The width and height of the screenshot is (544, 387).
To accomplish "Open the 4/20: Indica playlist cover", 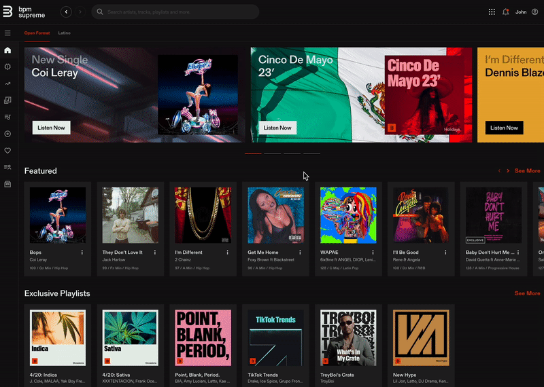I will (x=58, y=338).
